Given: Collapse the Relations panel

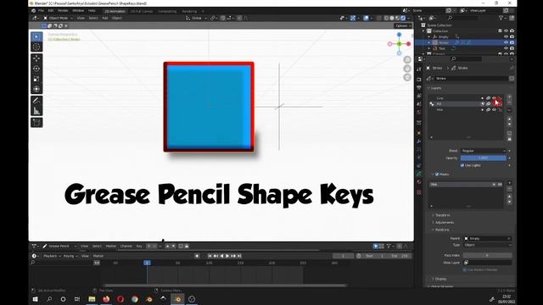Looking at the screenshot, I should (x=441, y=230).
